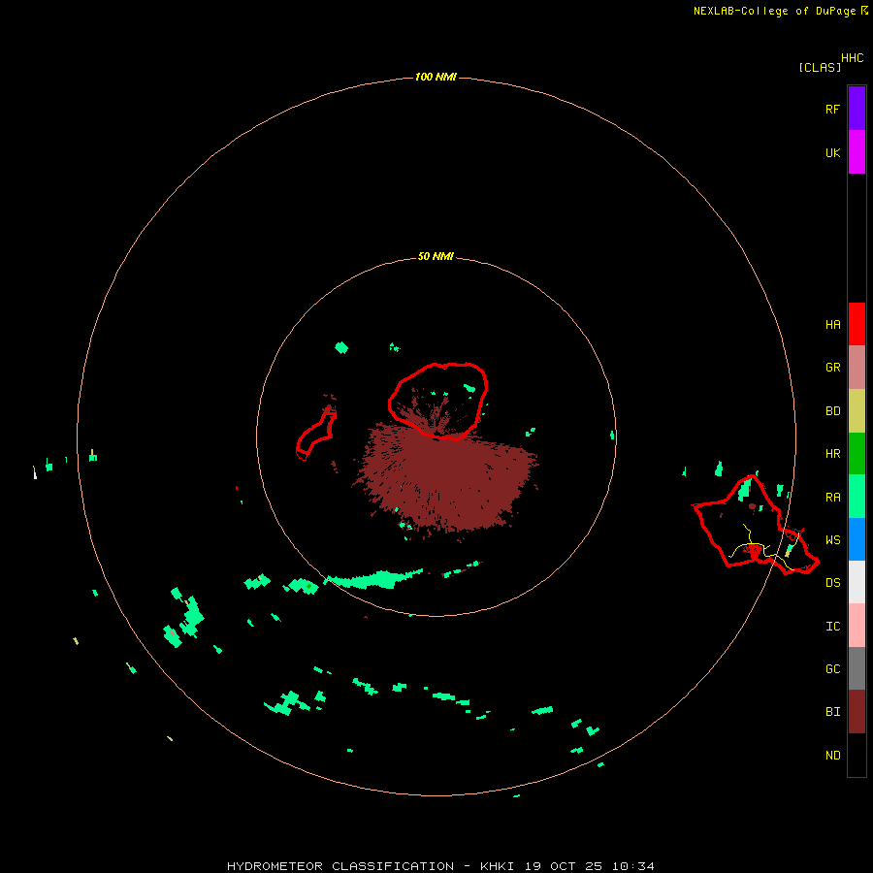This screenshot has height=873, width=873.
Task: Click the HA red legend swatch
Action: tap(857, 324)
